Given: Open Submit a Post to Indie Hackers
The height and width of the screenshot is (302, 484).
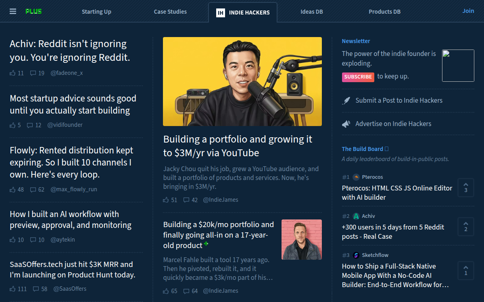Looking at the screenshot, I should click(x=399, y=101).
